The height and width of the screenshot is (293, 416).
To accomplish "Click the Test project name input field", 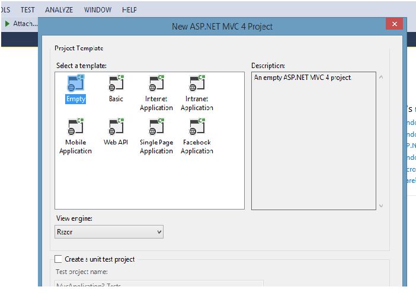I will [159, 286].
